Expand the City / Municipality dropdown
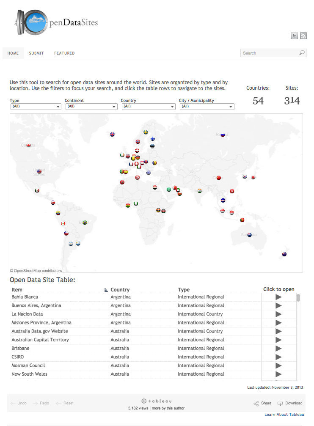The width and height of the screenshot is (314, 426). pyautogui.click(x=207, y=107)
